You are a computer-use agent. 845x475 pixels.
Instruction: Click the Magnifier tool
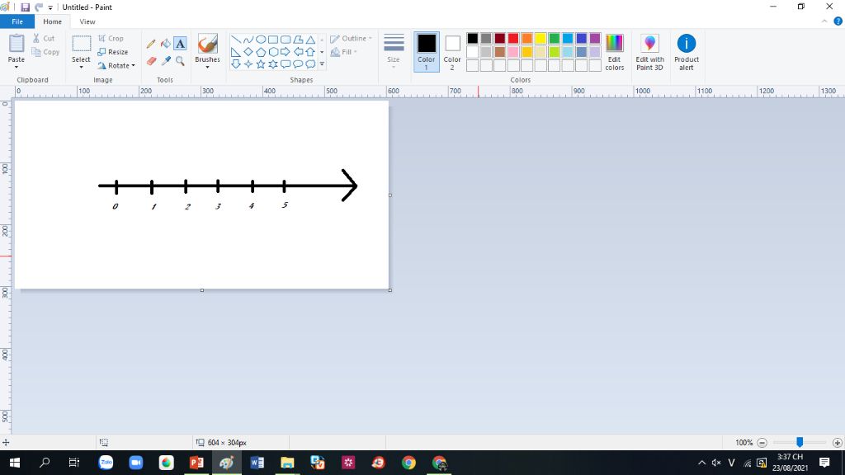coord(180,61)
